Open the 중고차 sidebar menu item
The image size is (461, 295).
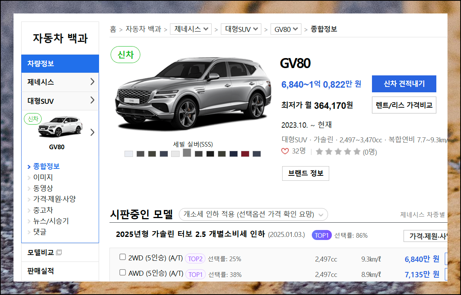point(43,210)
